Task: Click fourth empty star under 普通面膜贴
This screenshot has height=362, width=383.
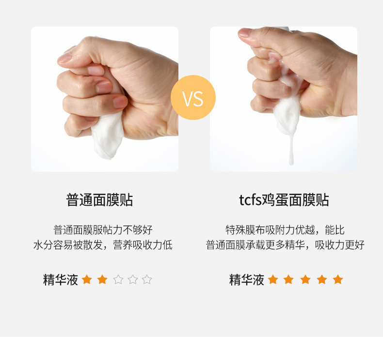Action: click(x=133, y=279)
